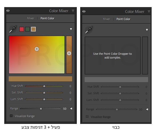157x131 pixels.
Task: Click the target marker on luminance strip
Action: [69, 53]
